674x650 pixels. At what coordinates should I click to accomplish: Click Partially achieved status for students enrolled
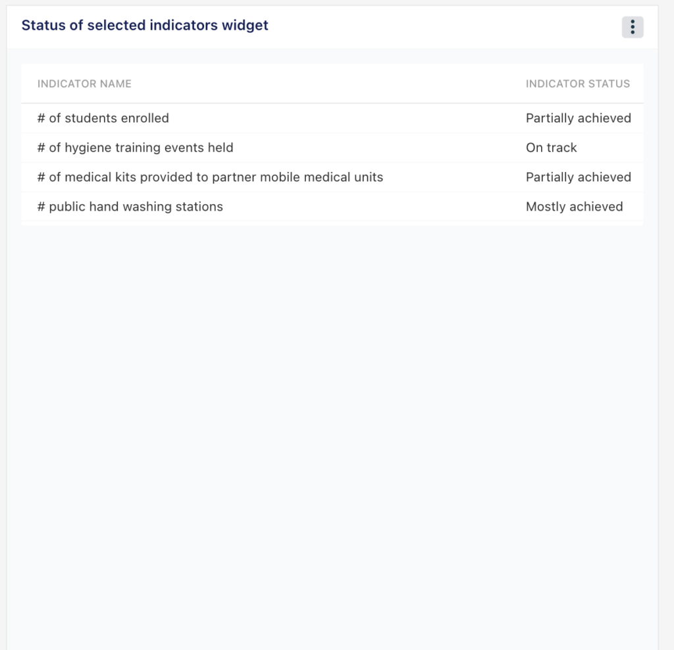point(578,119)
